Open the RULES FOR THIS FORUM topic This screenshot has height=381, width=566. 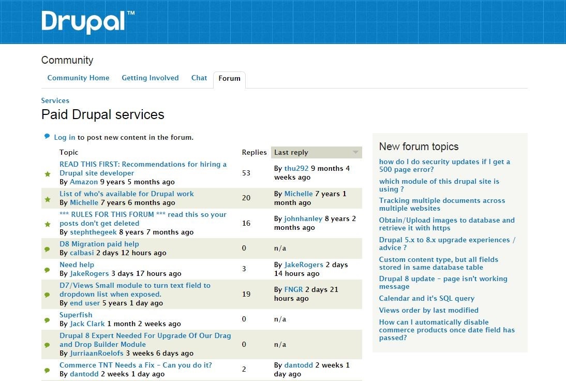pyautogui.click(x=143, y=219)
